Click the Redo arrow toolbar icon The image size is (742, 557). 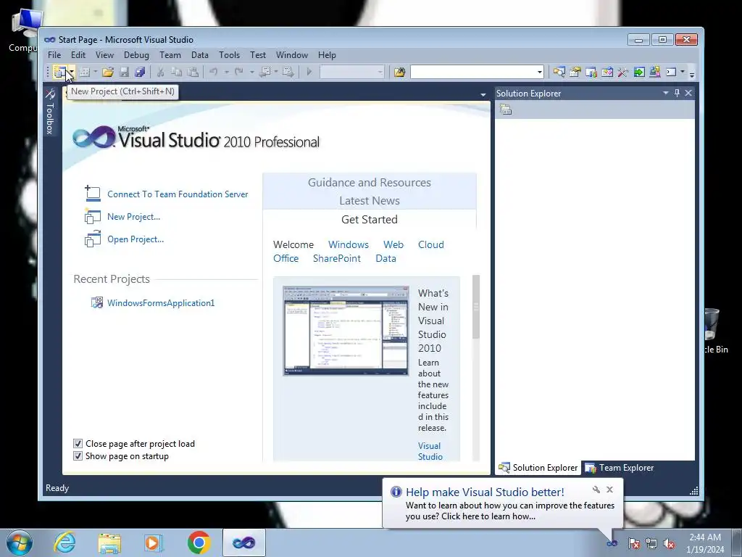(x=239, y=72)
